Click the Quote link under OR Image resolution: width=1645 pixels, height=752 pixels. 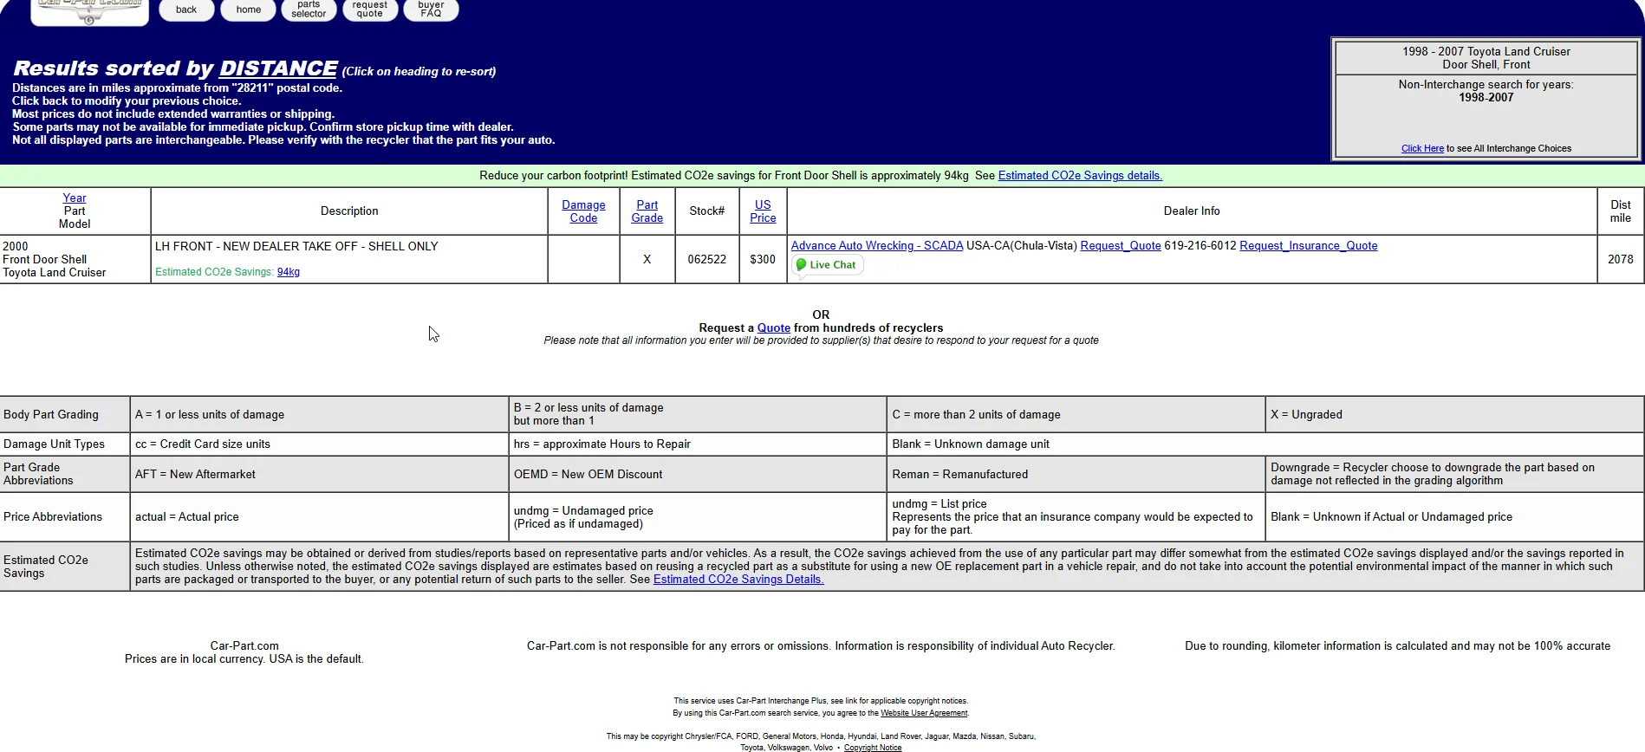773,328
